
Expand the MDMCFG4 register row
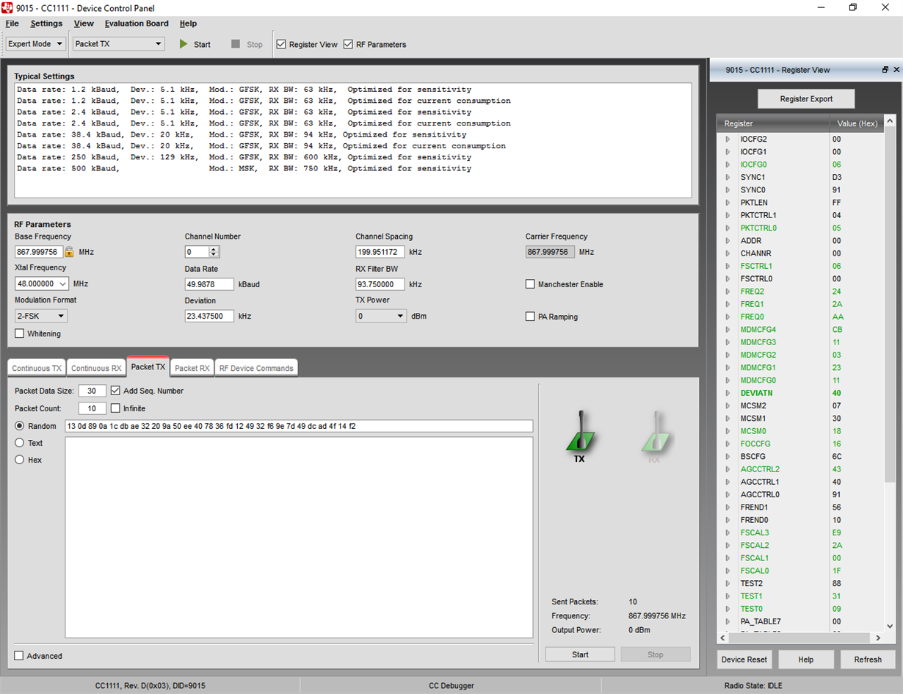(x=728, y=330)
